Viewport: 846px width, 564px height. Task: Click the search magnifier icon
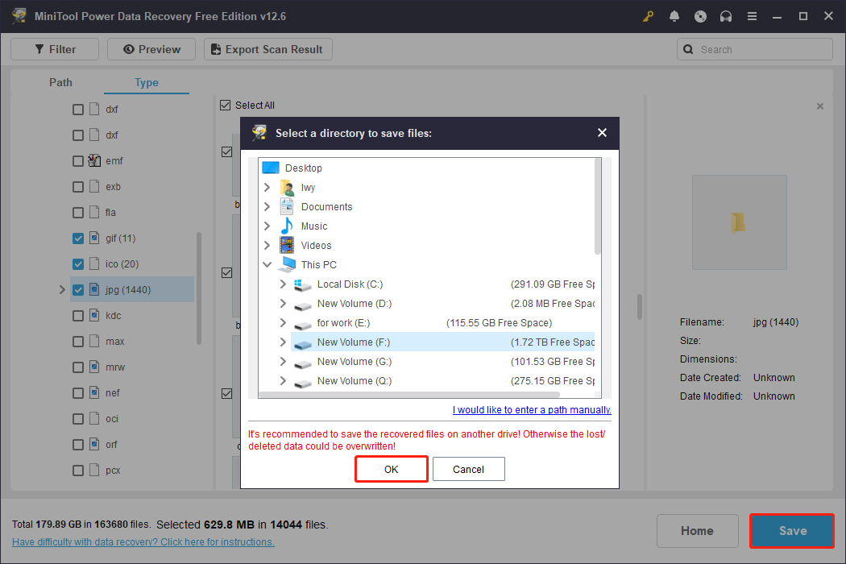[x=688, y=49]
